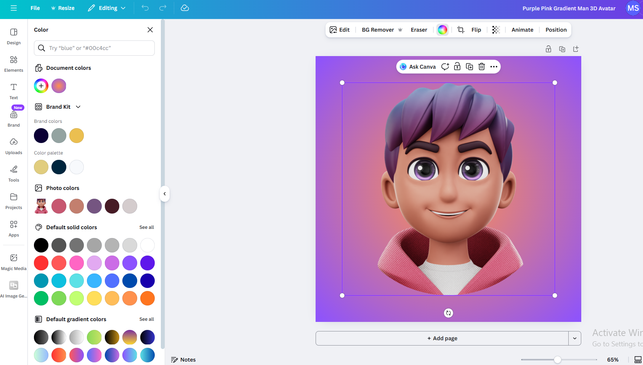Click the color search input field

click(x=94, y=48)
